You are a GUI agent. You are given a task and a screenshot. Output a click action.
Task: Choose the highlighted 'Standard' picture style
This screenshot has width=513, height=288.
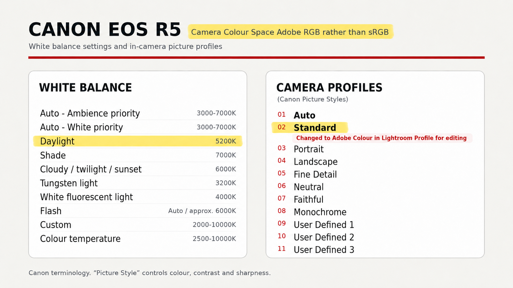310,128
